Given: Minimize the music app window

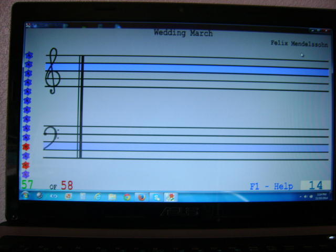Looking at the screenshot, I should click(x=313, y=31).
